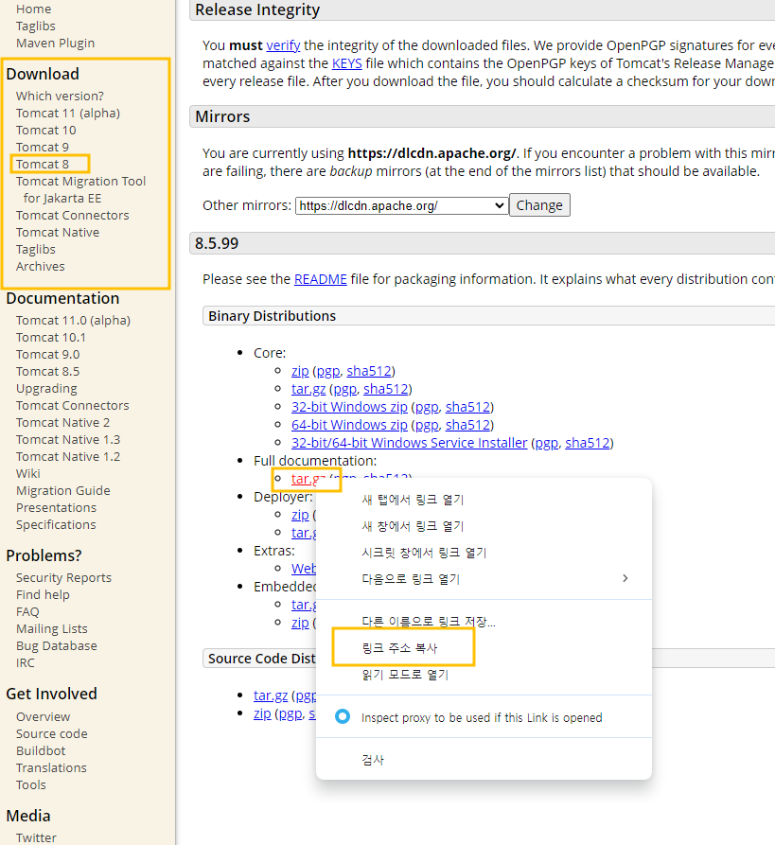This screenshot has width=775, height=845.
Task: Download 64-bit Windows zip
Action: (349, 425)
